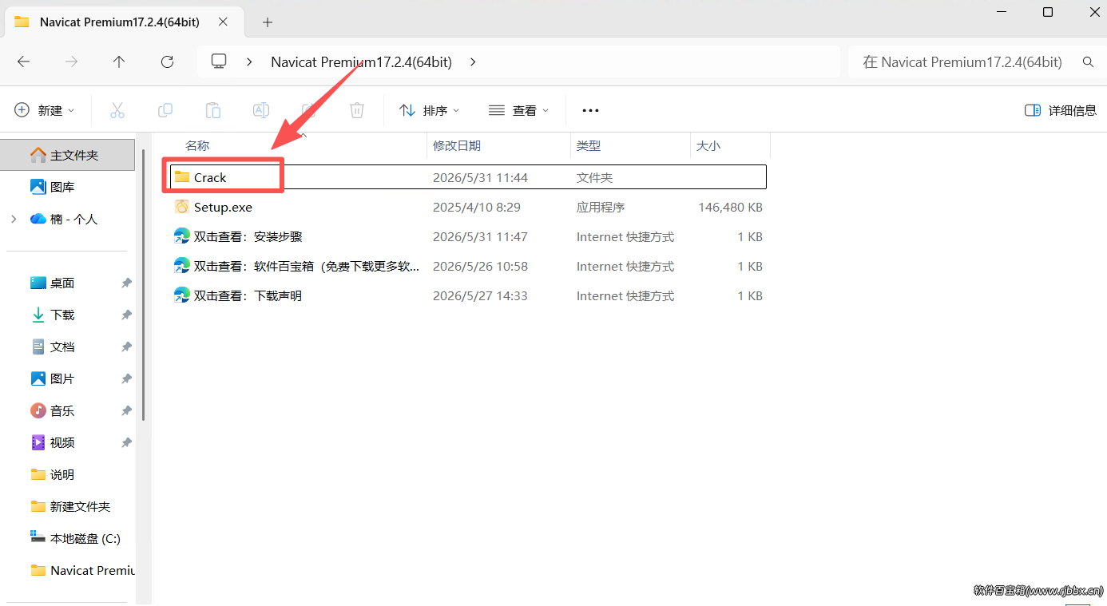The width and height of the screenshot is (1107, 606).
Task: Go up one folder level
Action: pyautogui.click(x=119, y=61)
